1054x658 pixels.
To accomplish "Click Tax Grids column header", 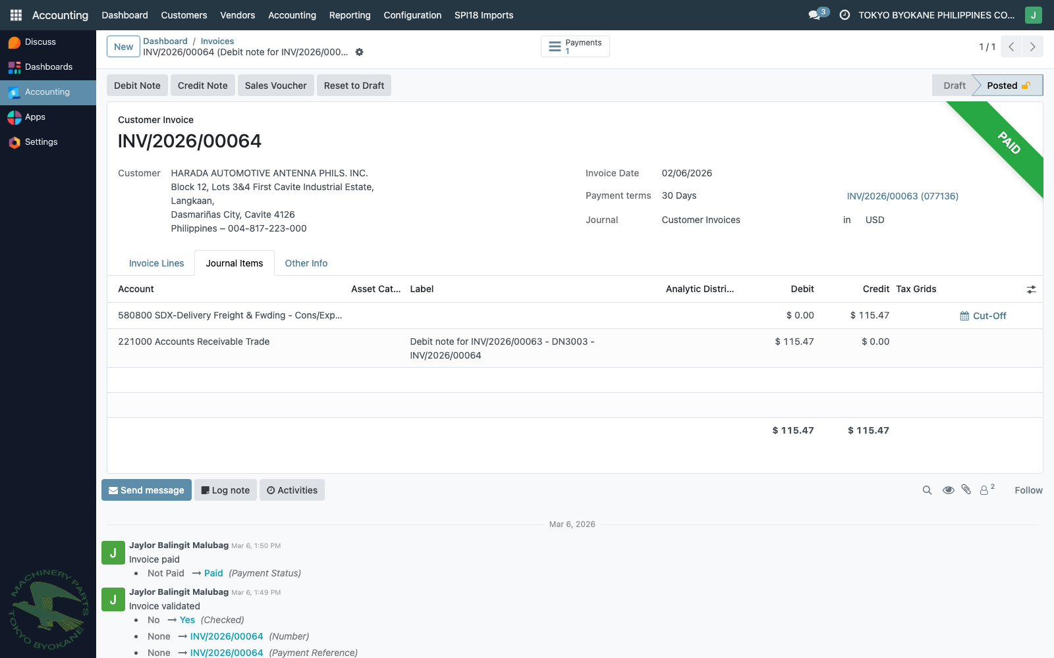I will pyautogui.click(x=916, y=289).
